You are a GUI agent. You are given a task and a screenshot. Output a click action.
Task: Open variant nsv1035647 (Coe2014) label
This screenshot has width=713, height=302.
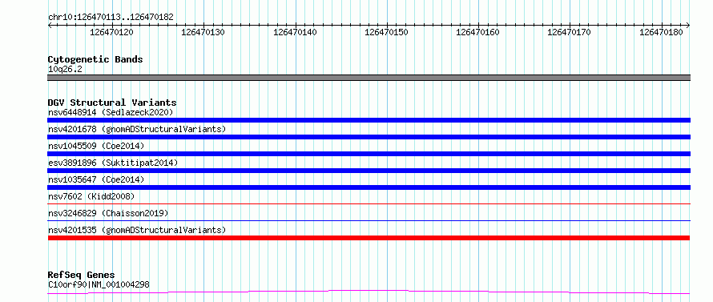(96, 179)
